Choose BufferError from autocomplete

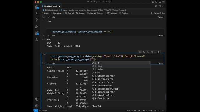point(121,99)
